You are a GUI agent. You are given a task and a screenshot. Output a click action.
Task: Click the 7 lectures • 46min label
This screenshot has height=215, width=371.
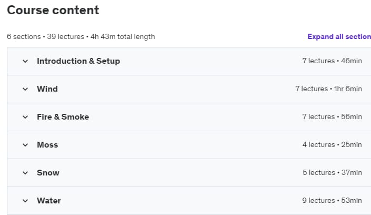[332, 61]
